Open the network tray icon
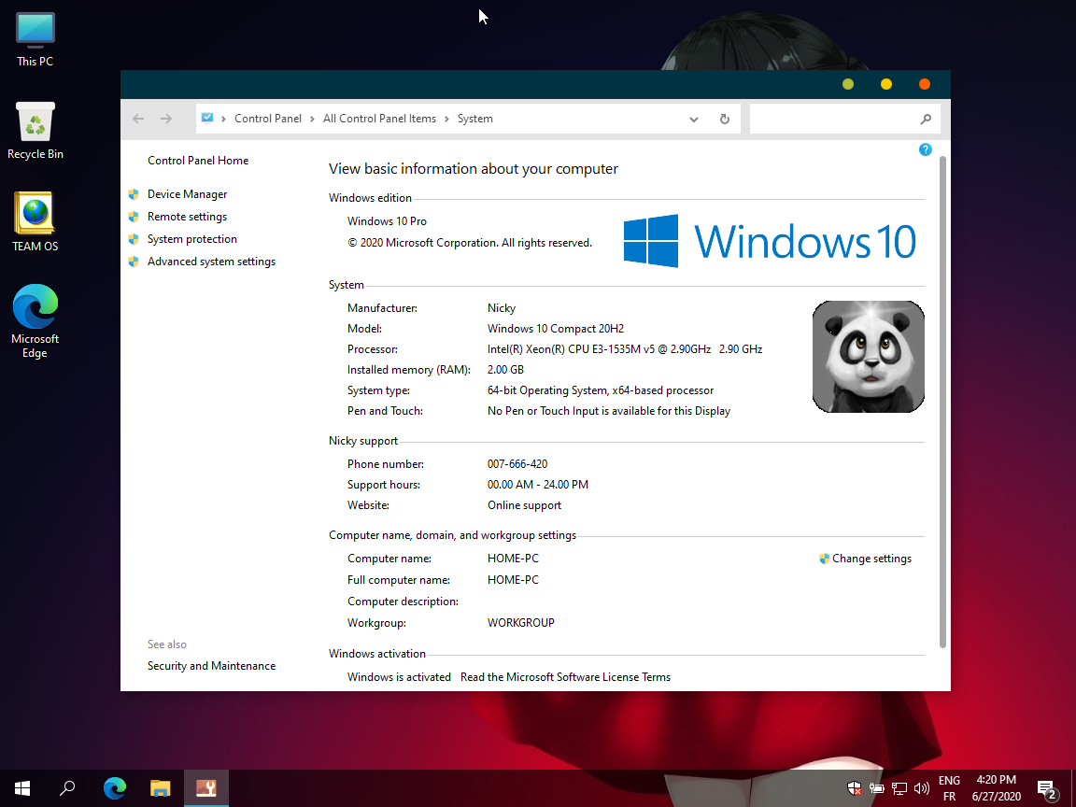Viewport: 1076px width, 807px height. [899, 788]
